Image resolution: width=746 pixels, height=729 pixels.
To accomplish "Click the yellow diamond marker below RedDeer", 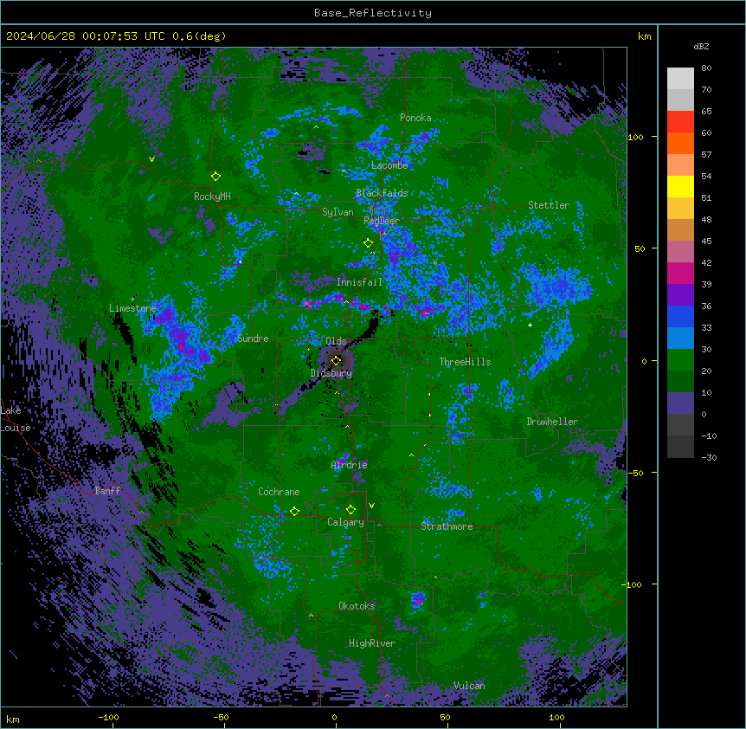I will (368, 243).
